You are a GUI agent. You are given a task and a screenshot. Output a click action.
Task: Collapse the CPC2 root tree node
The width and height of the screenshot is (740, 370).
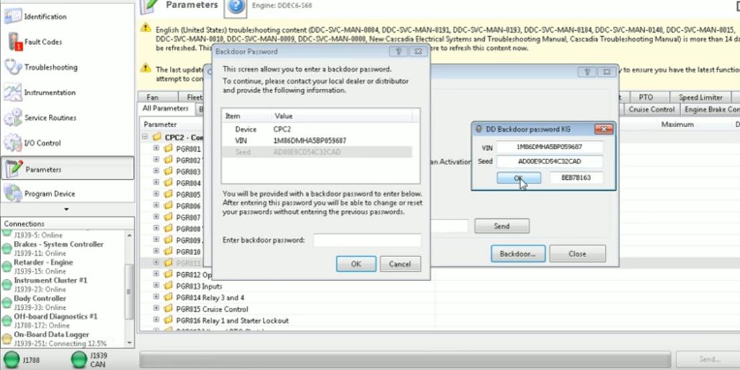(x=145, y=137)
